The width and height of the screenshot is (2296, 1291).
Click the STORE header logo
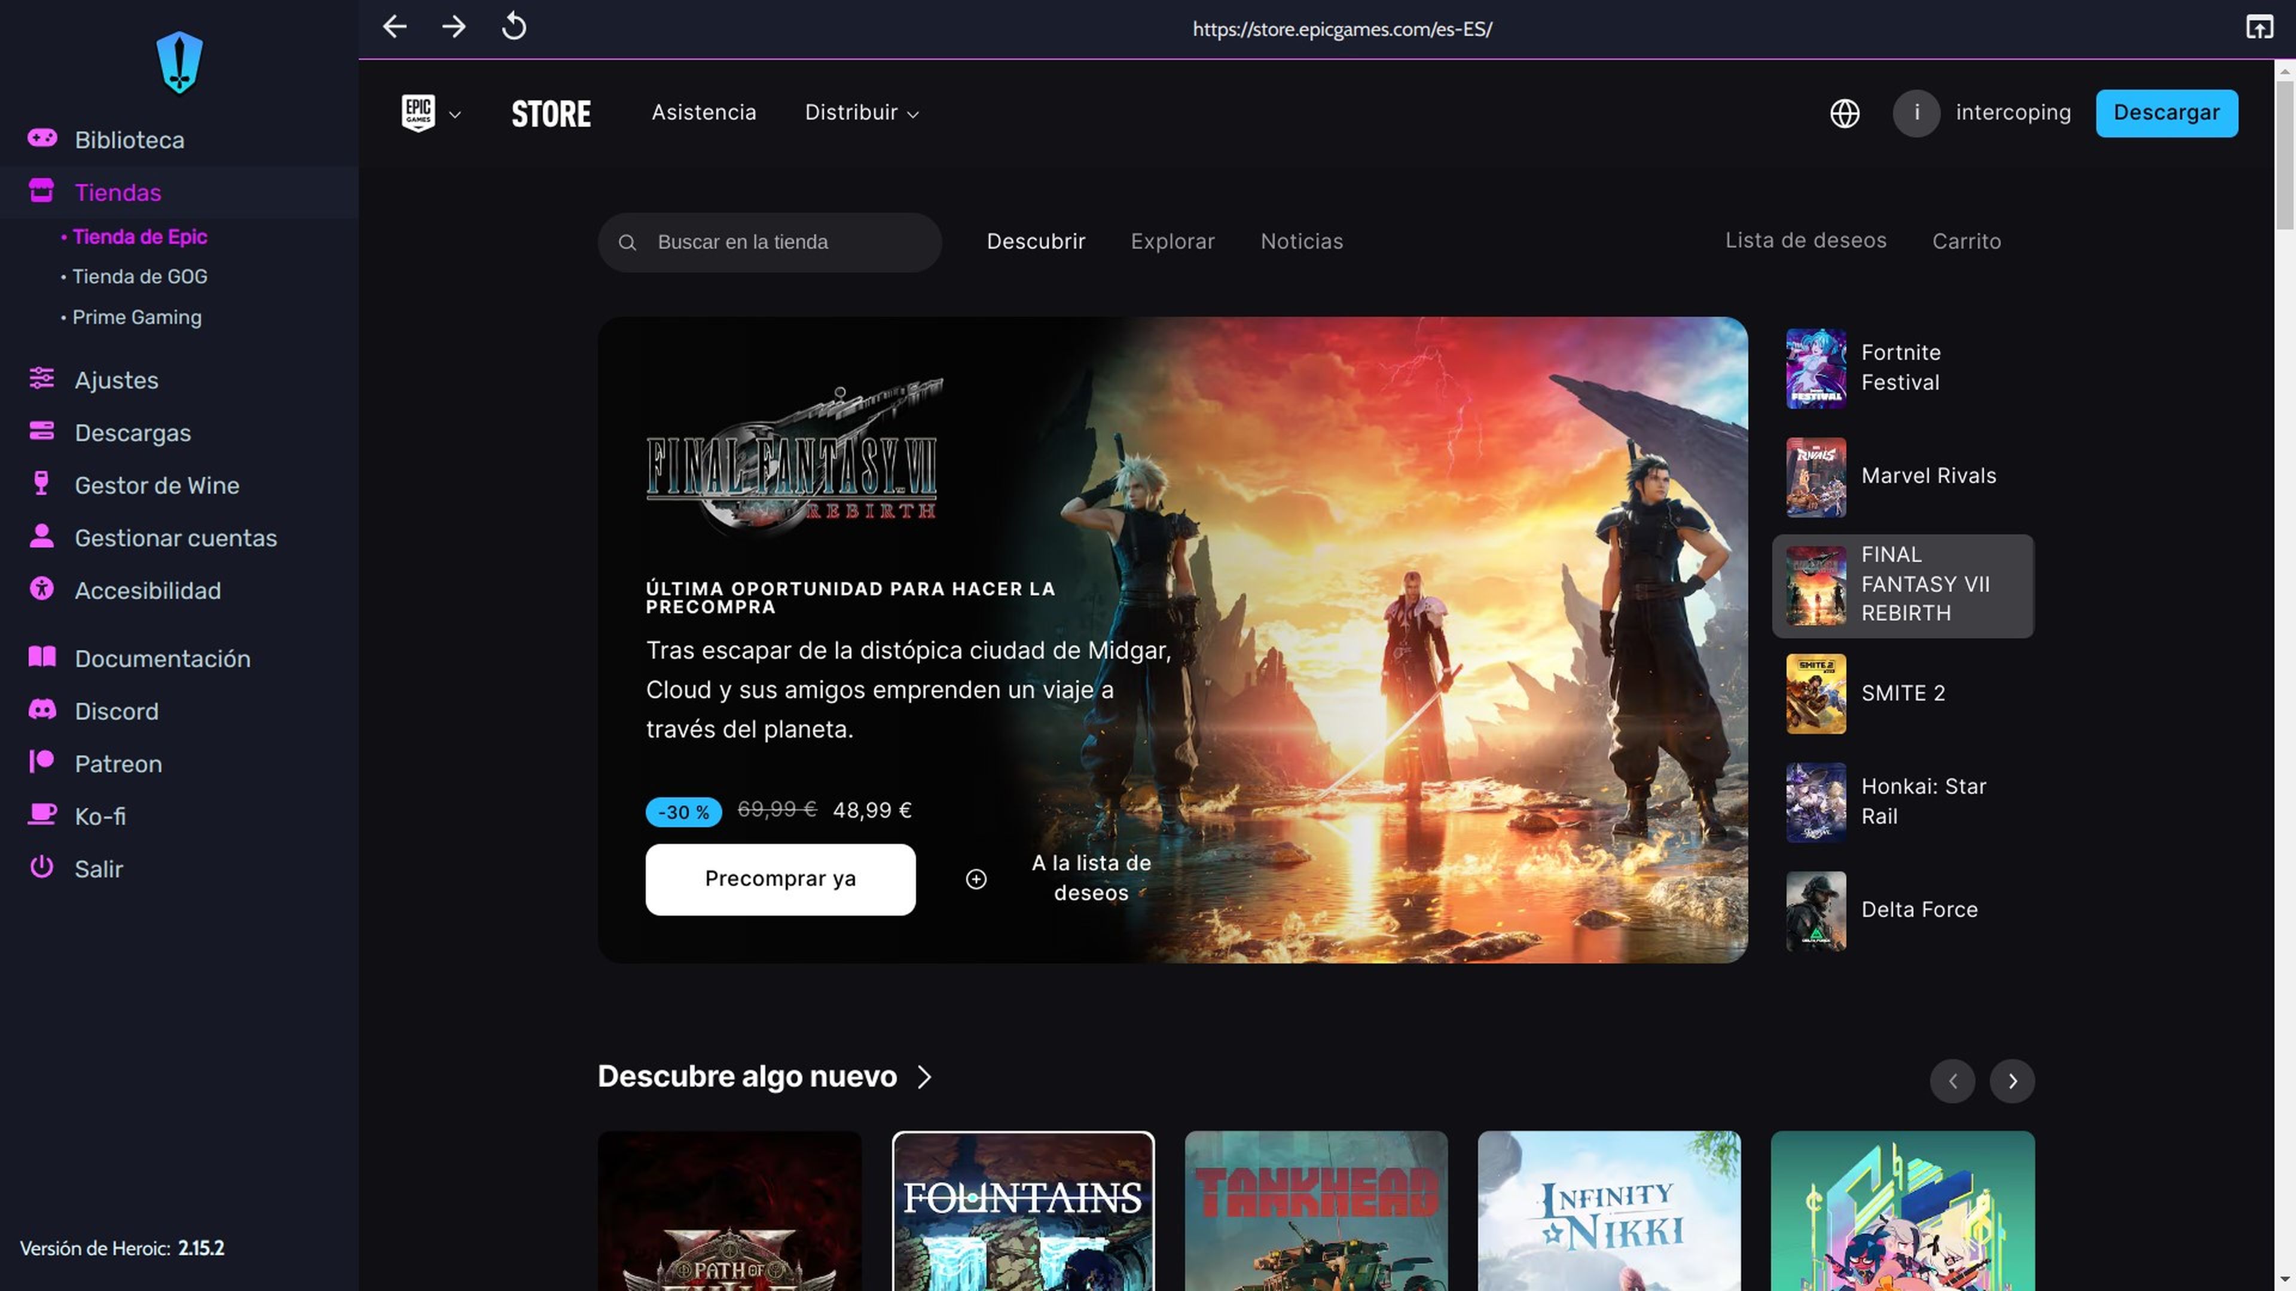(551, 113)
